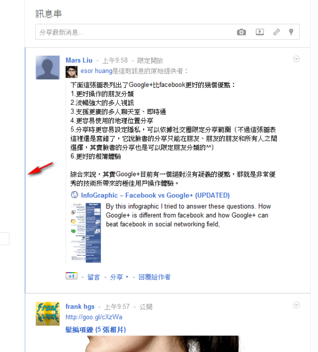The height and width of the screenshot is (352, 318).
Task: Add a link using the link icon
Action: coord(276,32)
